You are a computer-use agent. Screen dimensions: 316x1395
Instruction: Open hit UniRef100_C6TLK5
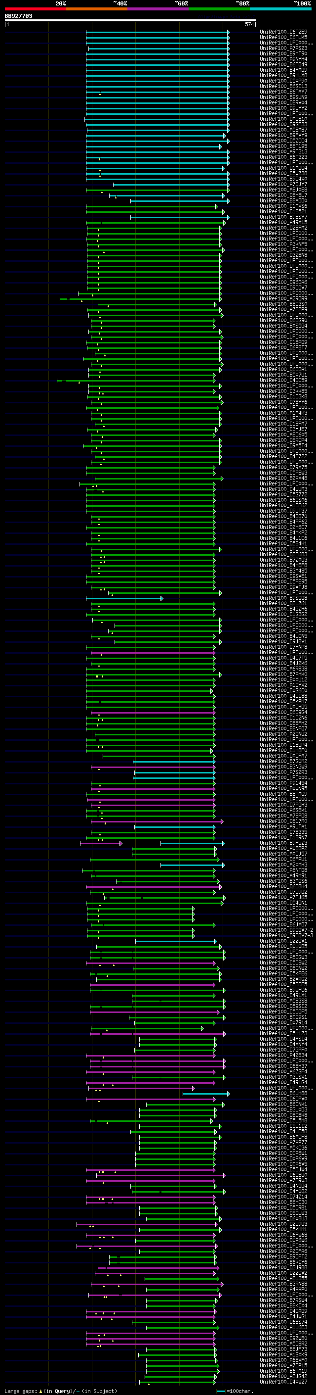(x=283, y=38)
